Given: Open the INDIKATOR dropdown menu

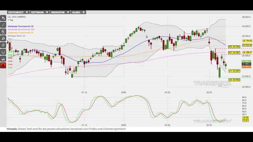Looking at the screenshot, I should (x=60, y=12).
